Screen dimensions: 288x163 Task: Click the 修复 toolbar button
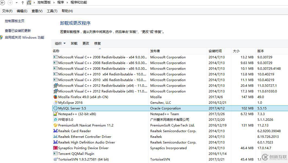[97, 44]
